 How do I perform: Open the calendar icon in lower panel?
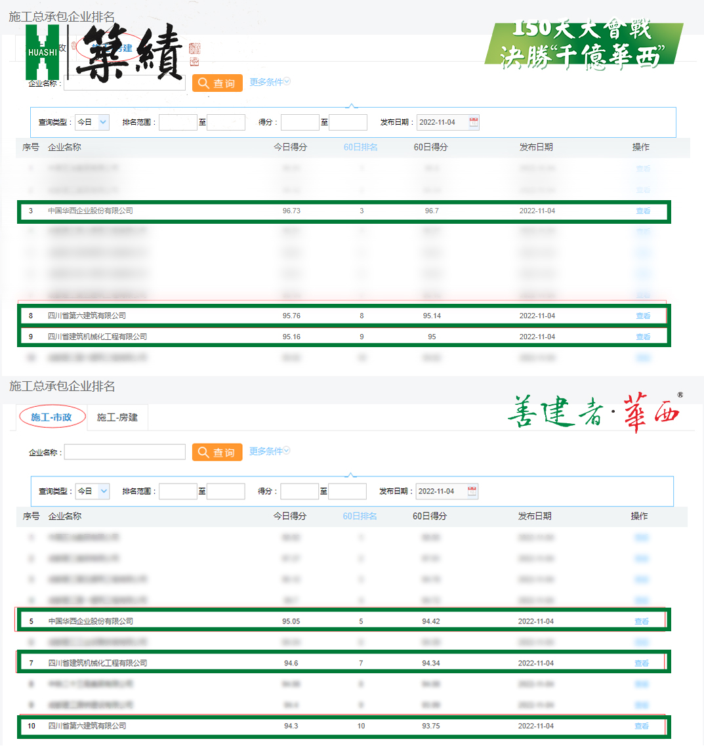pos(472,491)
